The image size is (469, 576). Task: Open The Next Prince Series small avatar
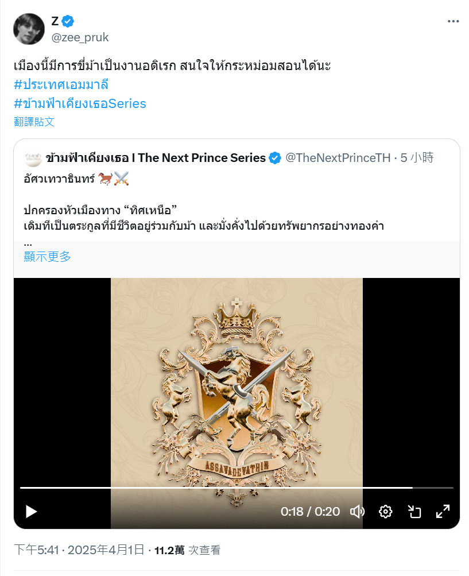click(33, 158)
